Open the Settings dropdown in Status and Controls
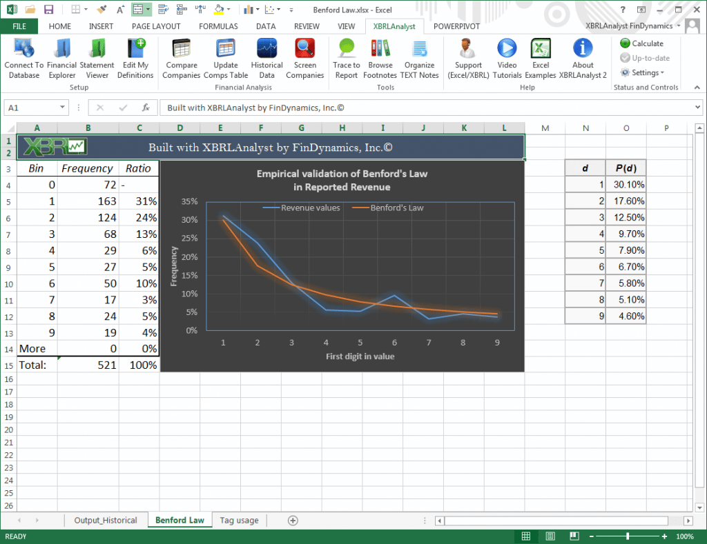707x544 pixels. (x=643, y=72)
